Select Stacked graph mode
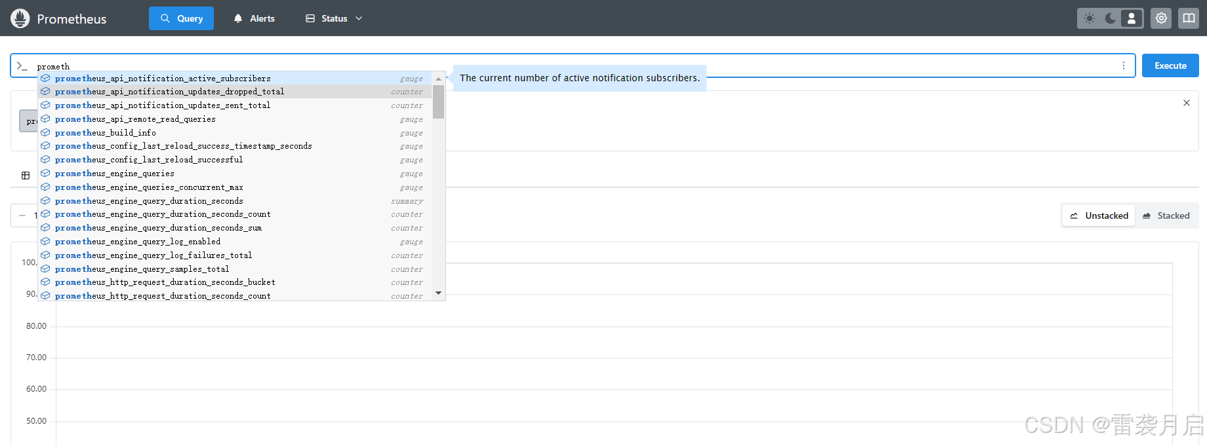The height and width of the screenshot is (446, 1207). [1166, 215]
